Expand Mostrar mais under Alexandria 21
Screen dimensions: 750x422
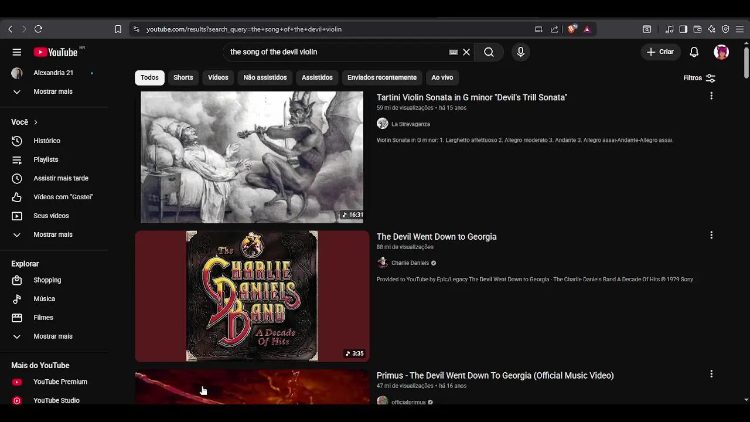pyautogui.click(x=53, y=91)
